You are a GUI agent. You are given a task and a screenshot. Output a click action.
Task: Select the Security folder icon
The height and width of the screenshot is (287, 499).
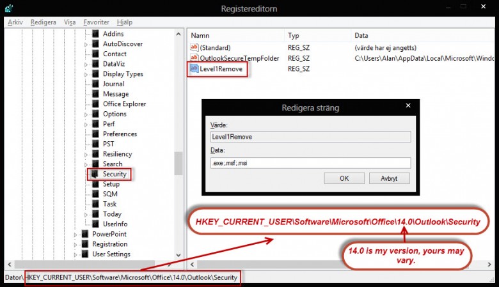(x=95, y=174)
